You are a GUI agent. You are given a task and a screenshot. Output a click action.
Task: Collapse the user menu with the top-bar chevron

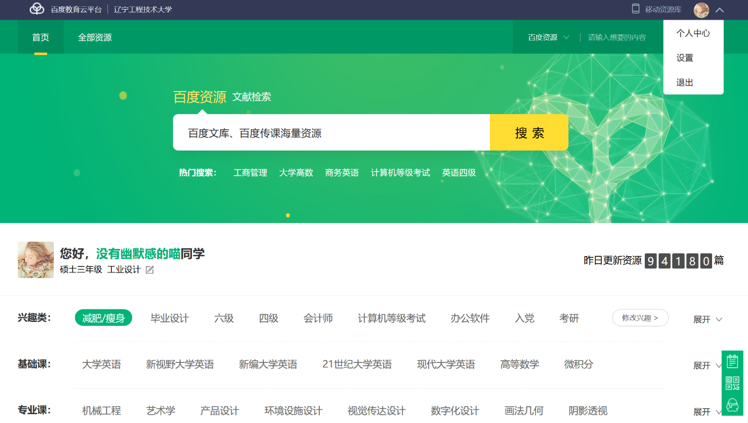720,10
